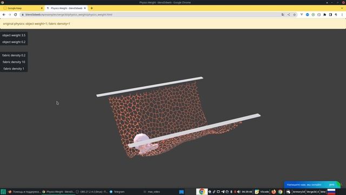Set fabric density to 1
346x195 pixels.
14,69
